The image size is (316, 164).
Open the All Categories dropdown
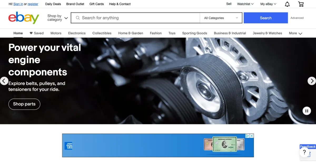tap(221, 18)
